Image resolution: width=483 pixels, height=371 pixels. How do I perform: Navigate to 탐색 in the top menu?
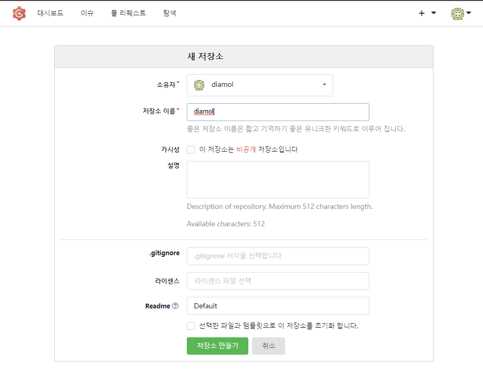coord(169,13)
